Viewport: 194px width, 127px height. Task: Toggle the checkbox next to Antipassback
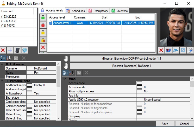(x=29, y=93)
